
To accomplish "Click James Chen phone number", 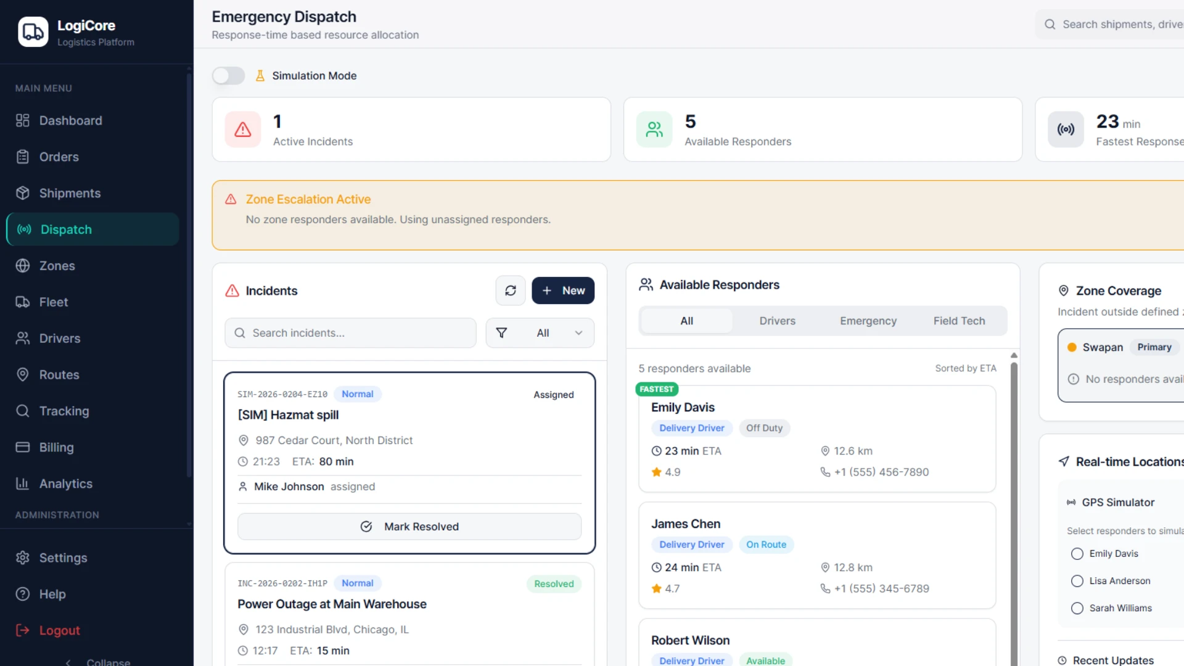I will (x=881, y=588).
